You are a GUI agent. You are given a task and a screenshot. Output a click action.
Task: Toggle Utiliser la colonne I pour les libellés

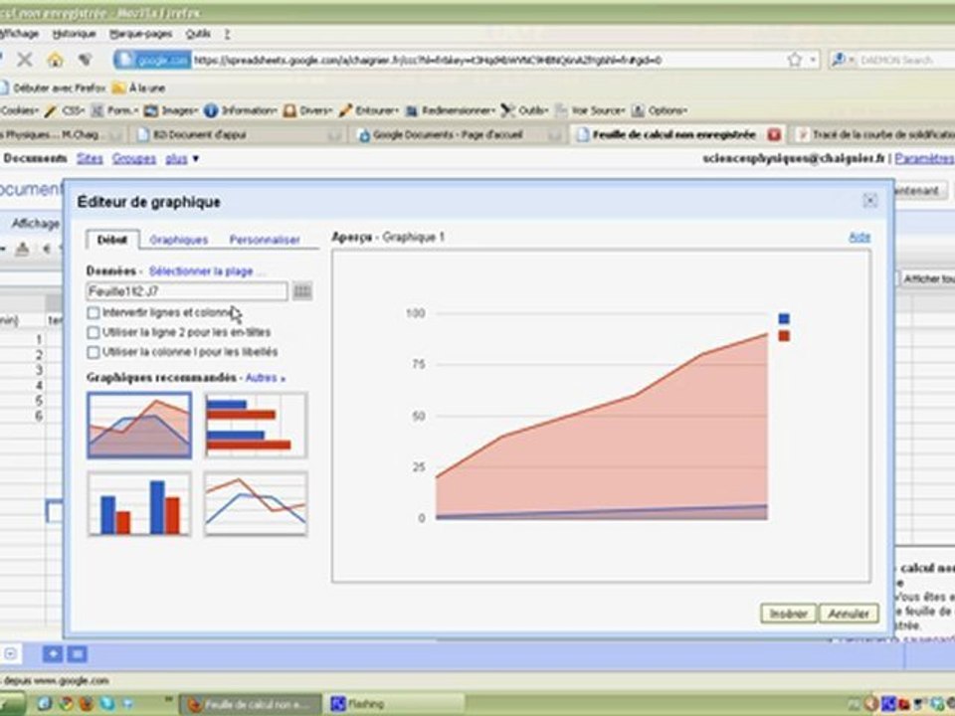tap(94, 352)
